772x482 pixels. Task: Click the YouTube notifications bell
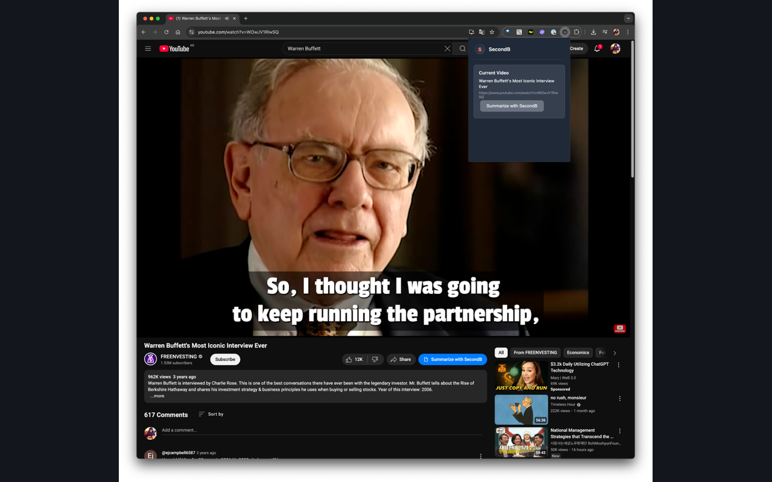pos(597,49)
